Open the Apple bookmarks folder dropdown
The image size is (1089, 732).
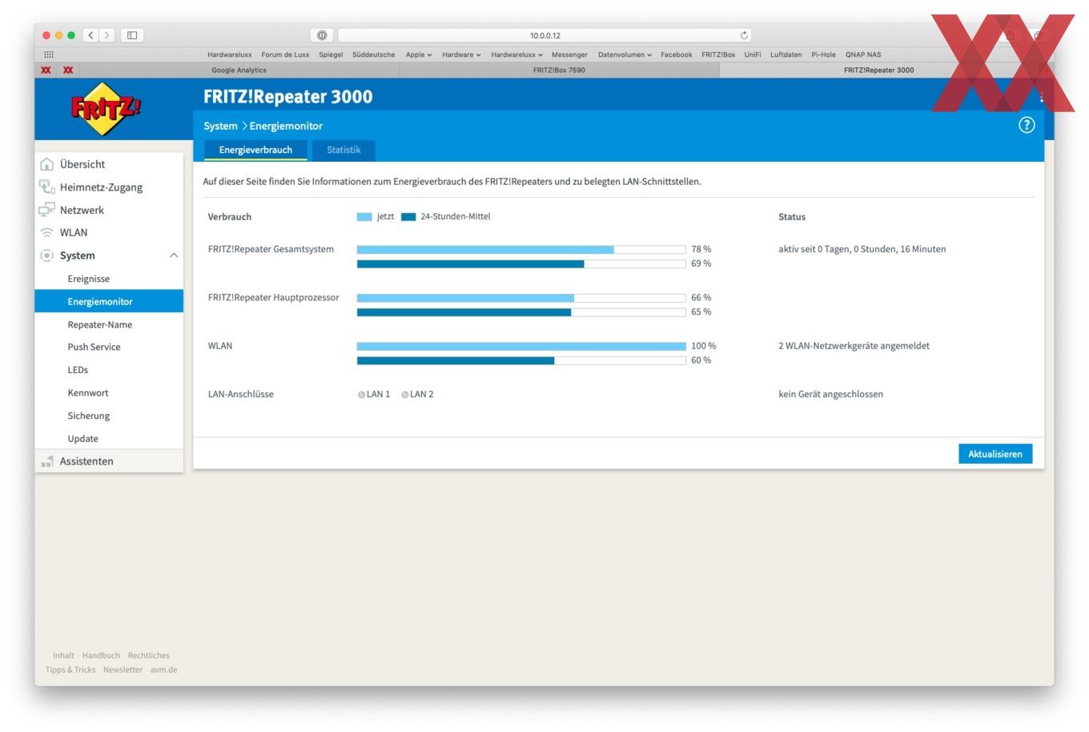[x=418, y=54]
